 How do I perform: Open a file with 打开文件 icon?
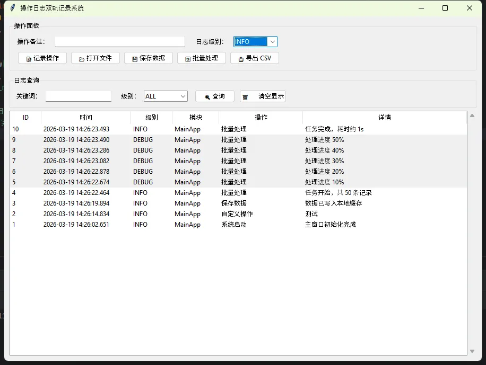pos(82,59)
